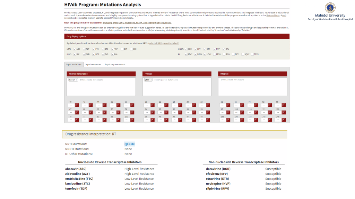
Task: Uncheck the DOR NNRTI checkbox
Action: click(186, 49)
